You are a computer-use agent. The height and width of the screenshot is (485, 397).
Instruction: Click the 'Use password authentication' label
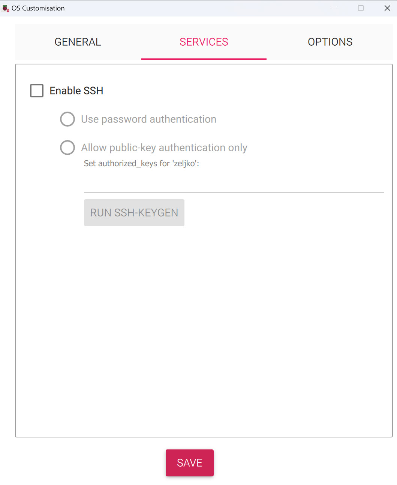pos(149,119)
